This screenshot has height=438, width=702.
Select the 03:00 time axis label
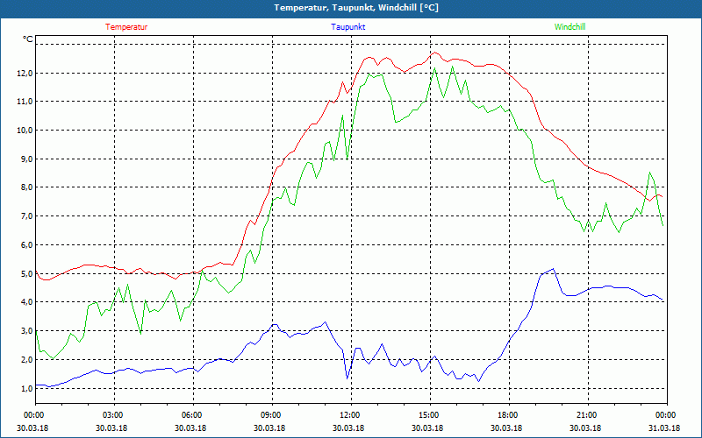click(113, 415)
